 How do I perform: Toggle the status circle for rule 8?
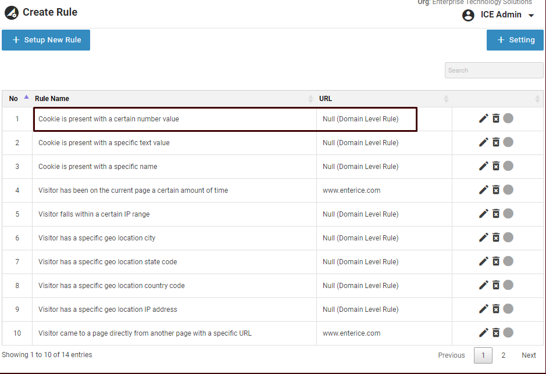tap(508, 285)
